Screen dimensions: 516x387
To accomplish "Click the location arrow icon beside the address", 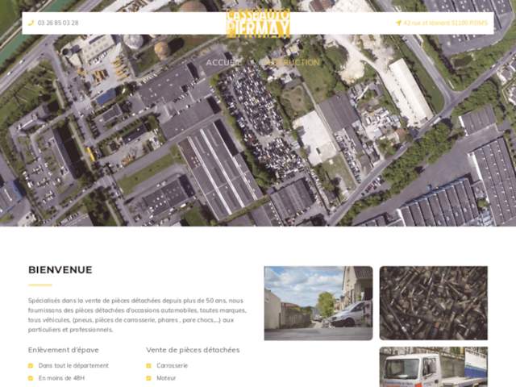I will pos(398,23).
